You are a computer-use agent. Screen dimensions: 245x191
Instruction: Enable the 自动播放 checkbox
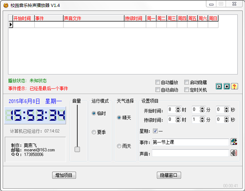coord(158,82)
